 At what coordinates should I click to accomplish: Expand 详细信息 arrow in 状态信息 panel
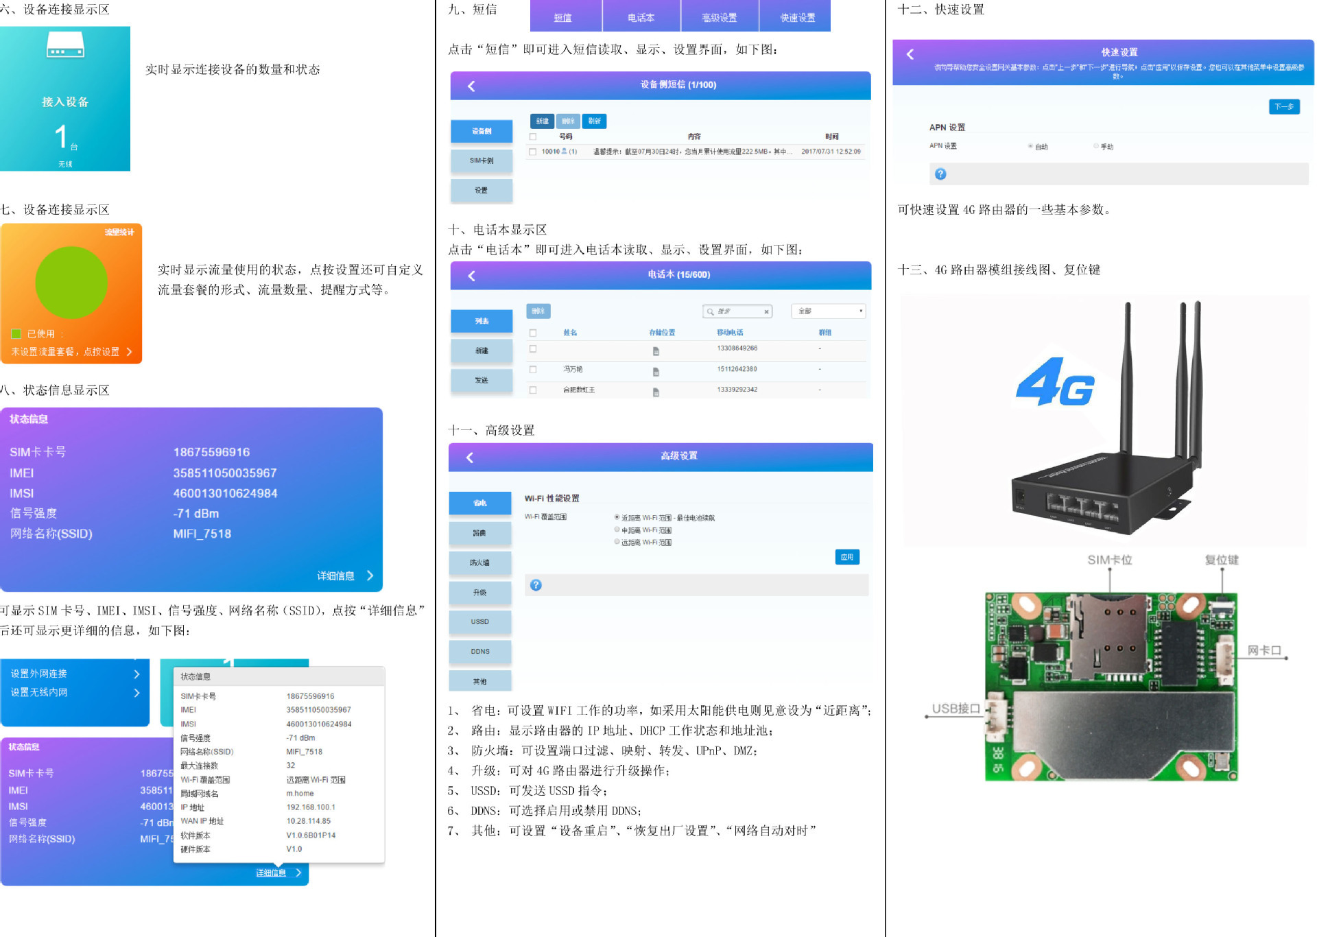click(370, 576)
